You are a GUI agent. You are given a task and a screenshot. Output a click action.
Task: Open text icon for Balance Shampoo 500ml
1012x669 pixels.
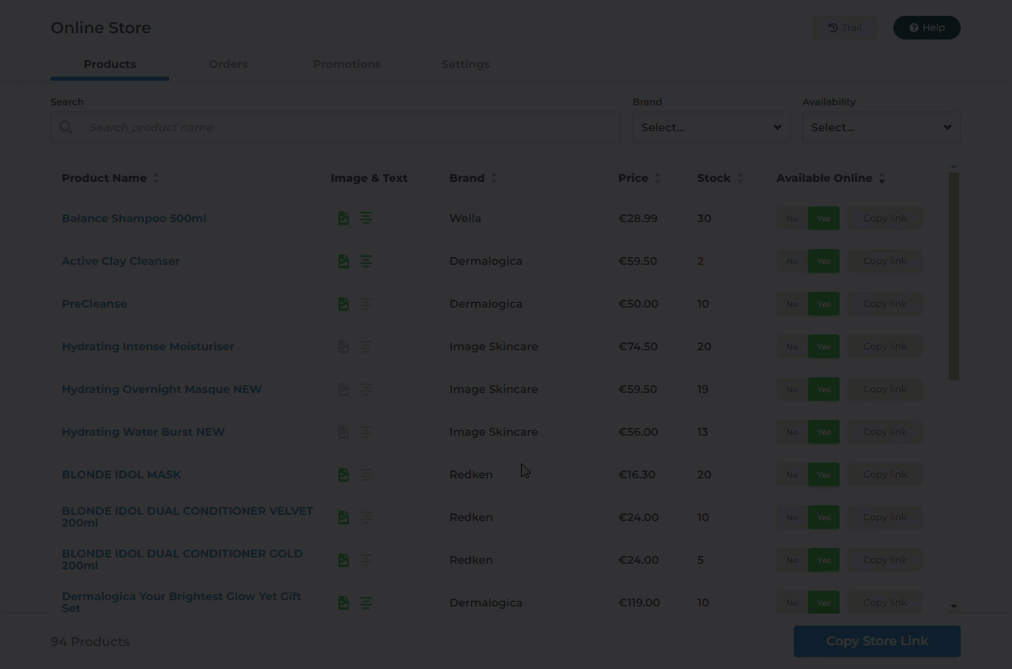pos(366,218)
